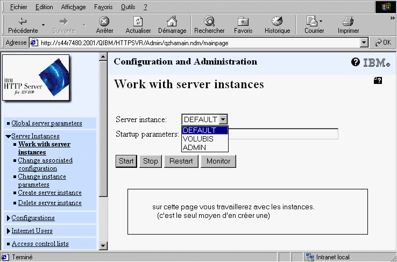Click the Configuration and Administration heading

click(x=186, y=61)
